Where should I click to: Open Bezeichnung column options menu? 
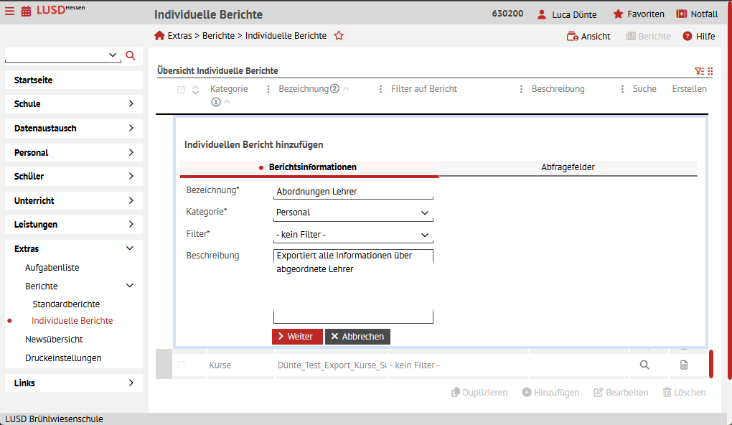pos(380,89)
